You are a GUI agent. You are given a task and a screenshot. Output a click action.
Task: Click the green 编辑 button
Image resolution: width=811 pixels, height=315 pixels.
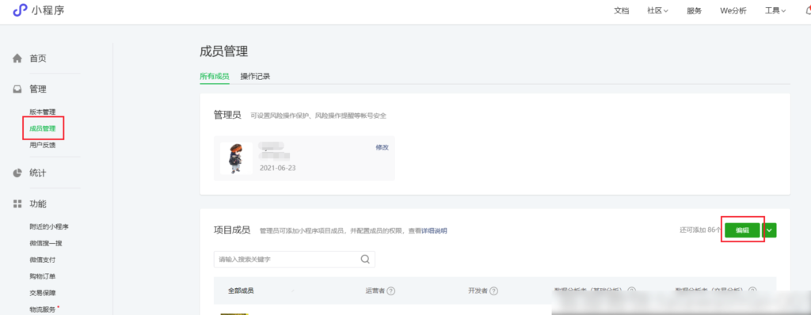pos(742,230)
